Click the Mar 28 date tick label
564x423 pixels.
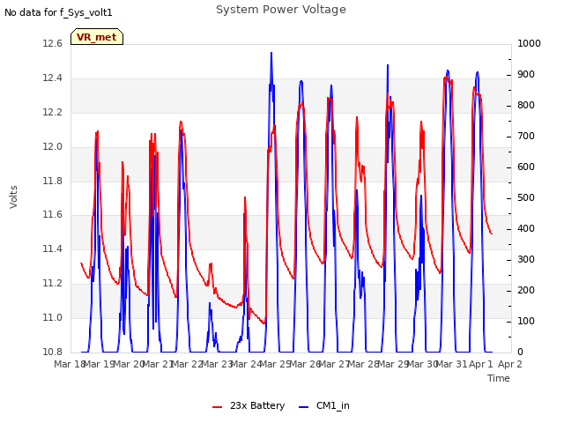pos(364,364)
